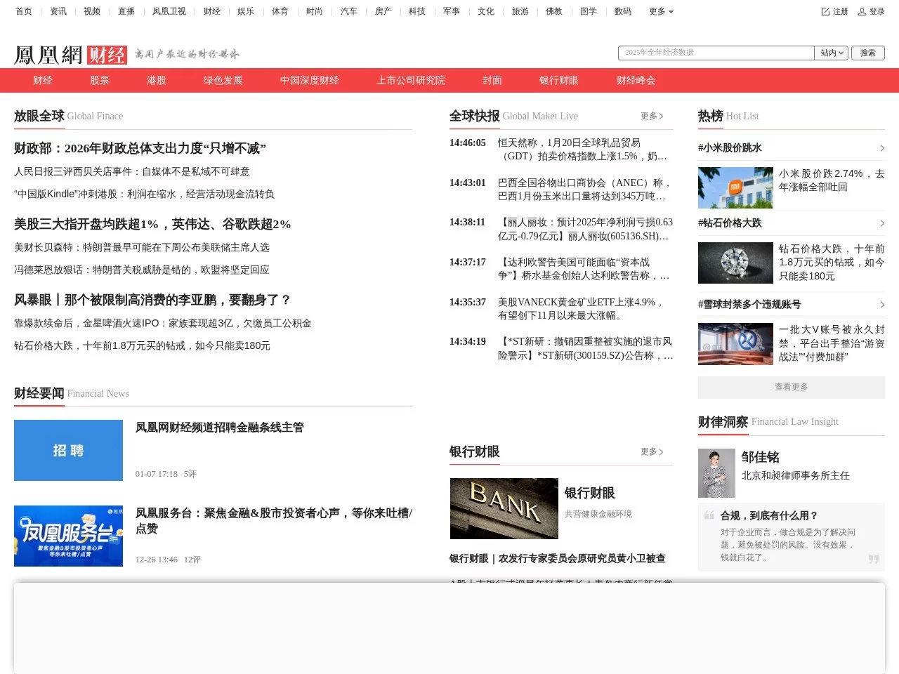The image size is (899, 674).
Task: Click the 小米 logo thumbnail in hot list
Action: [x=735, y=187]
